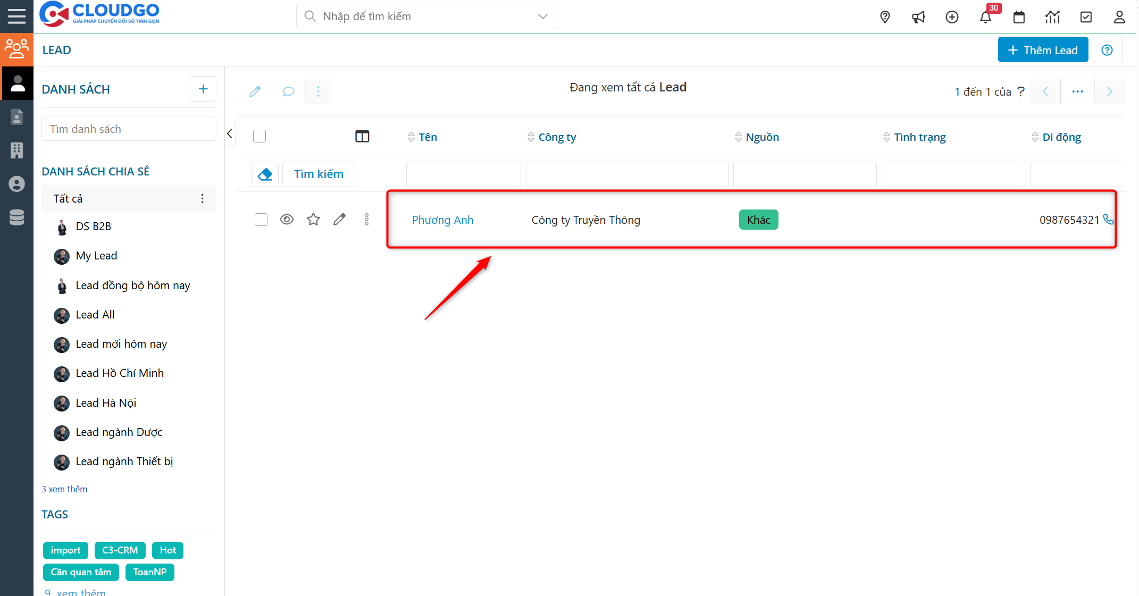Click the pencil icon to edit Phương Anh lead
This screenshot has width=1139, height=596.
pos(339,219)
